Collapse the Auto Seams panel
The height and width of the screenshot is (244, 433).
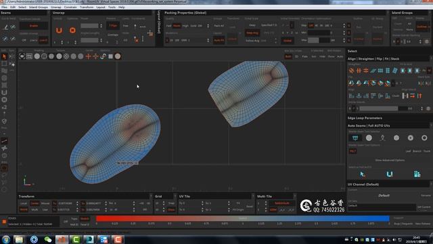[431, 125]
